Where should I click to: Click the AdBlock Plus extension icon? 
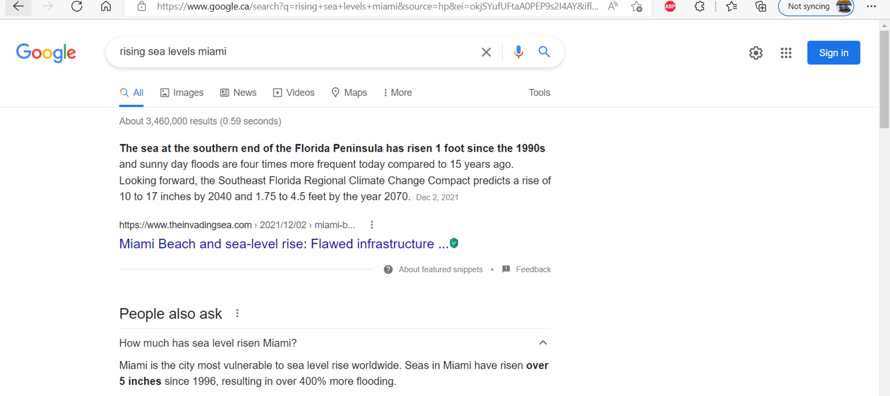[670, 7]
